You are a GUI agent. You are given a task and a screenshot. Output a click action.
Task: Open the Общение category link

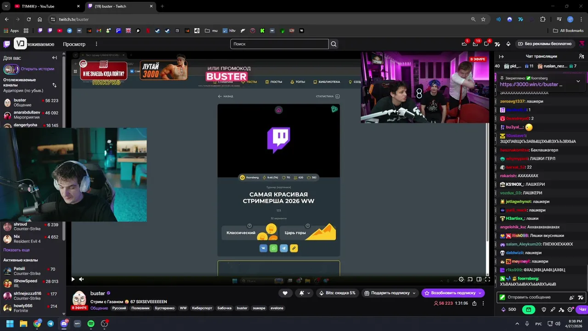tap(99, 308)
